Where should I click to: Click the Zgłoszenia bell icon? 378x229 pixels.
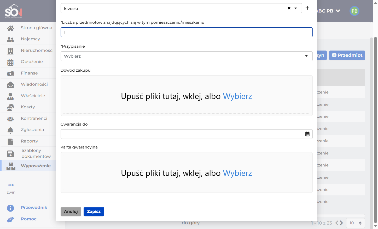[10, 130]
